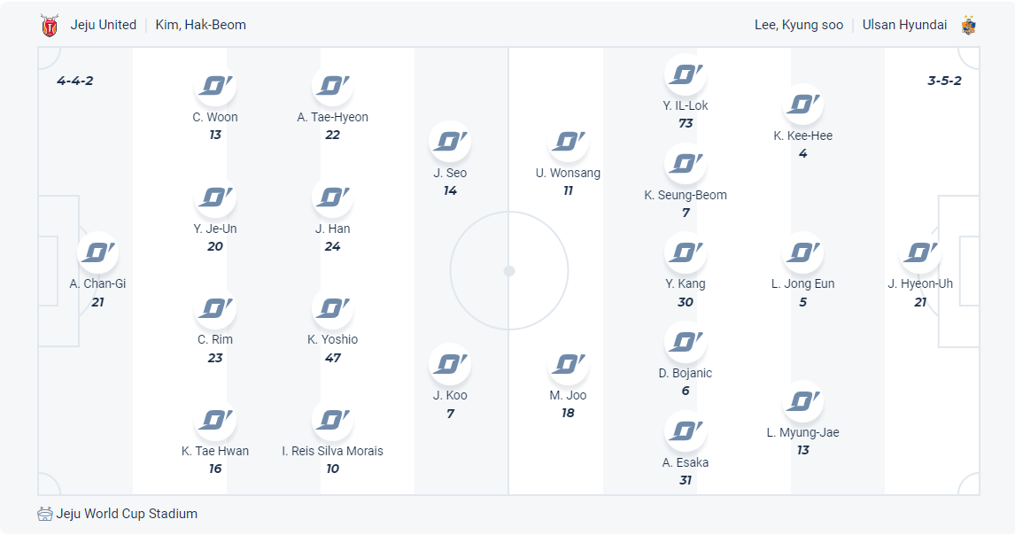1015x535 pixels.
Task: Click the Ulsan Hyundai team crest icon
Action: (968, 26)
